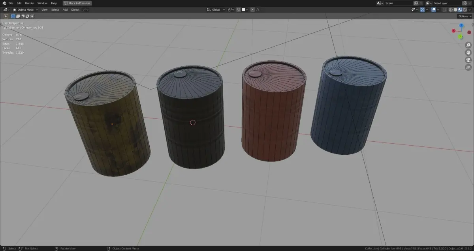Switch to material preview shading

click(x=460, y=9)
